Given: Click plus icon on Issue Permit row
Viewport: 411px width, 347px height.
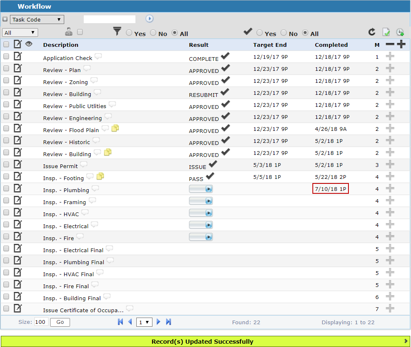Looking at the screenshot, I should click(390, 164).
